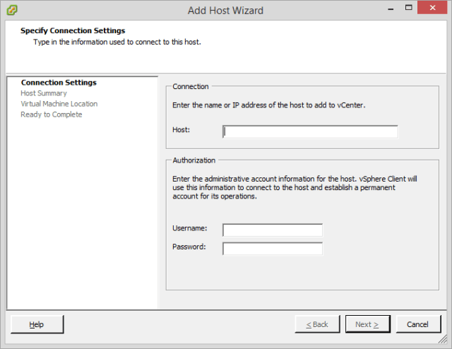The height and width of the screenshot is (349, 452).
Task: Click the vSphere icon in title bar
Action: pos(12,10)
